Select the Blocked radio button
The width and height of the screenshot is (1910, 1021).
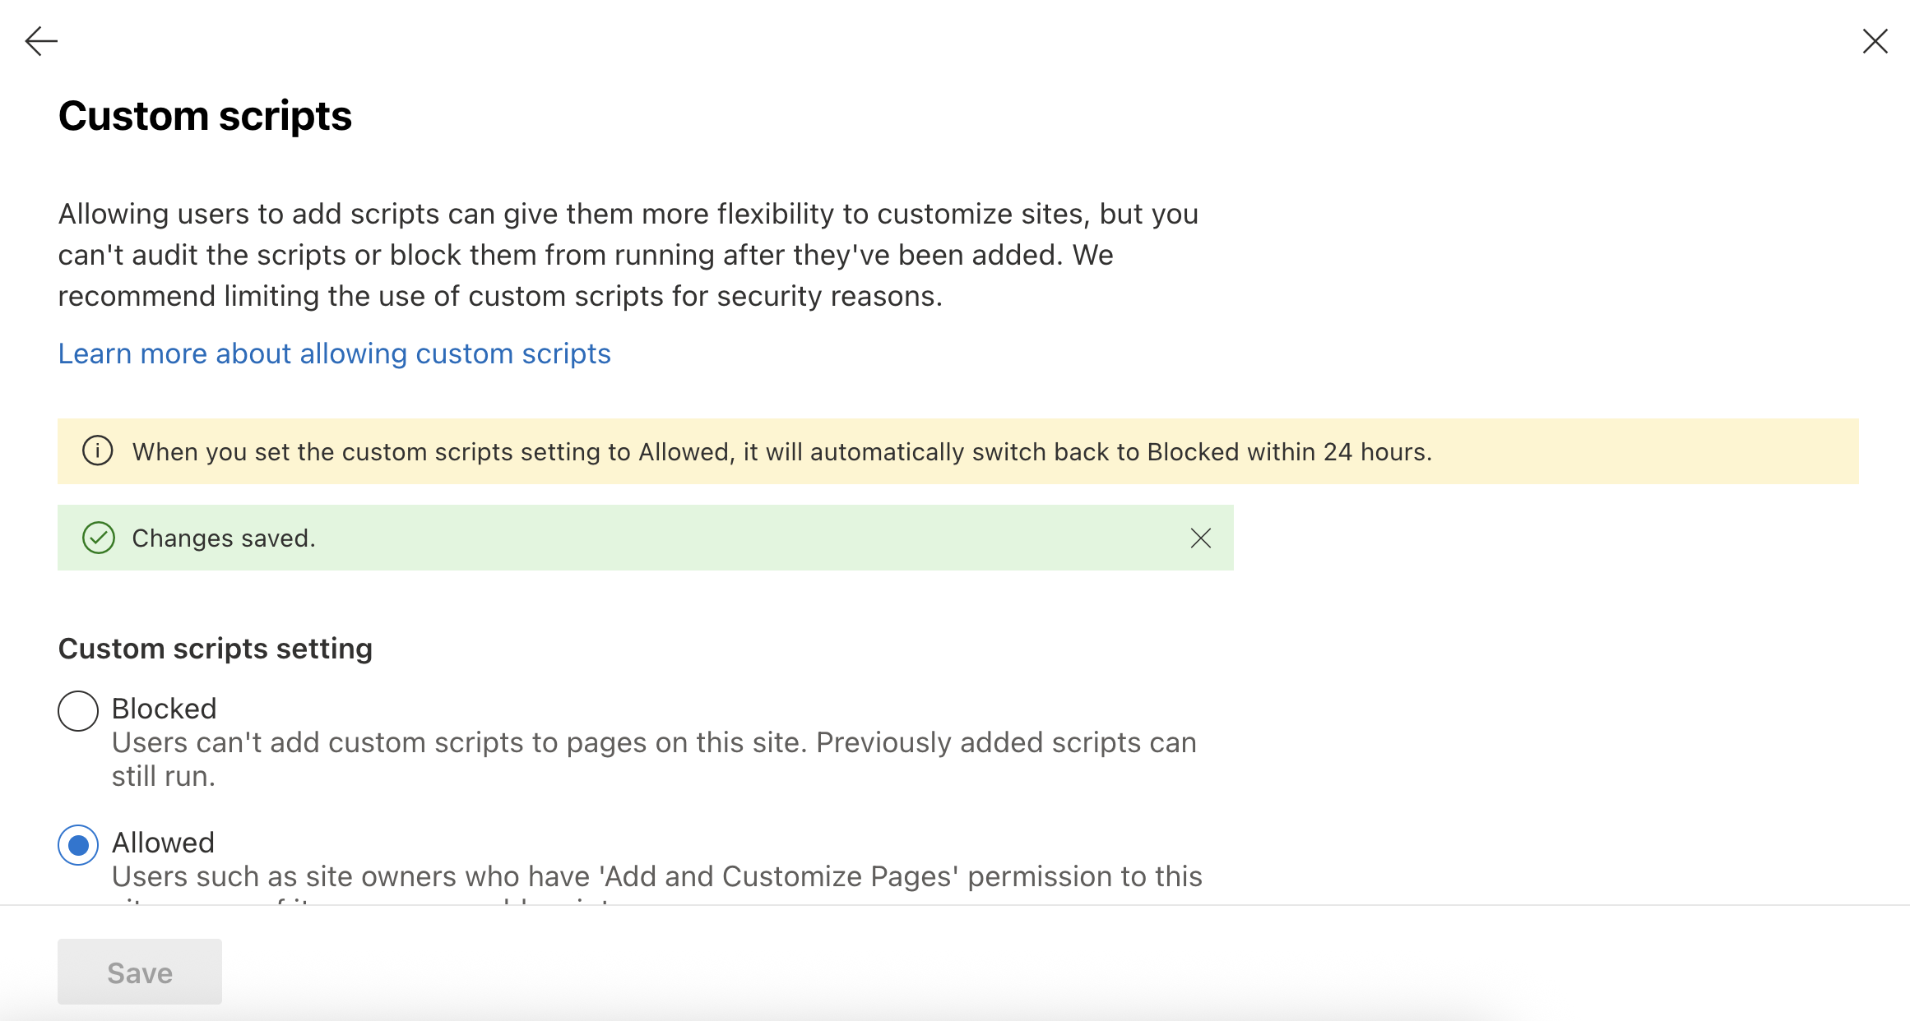[x=77, y=711]
